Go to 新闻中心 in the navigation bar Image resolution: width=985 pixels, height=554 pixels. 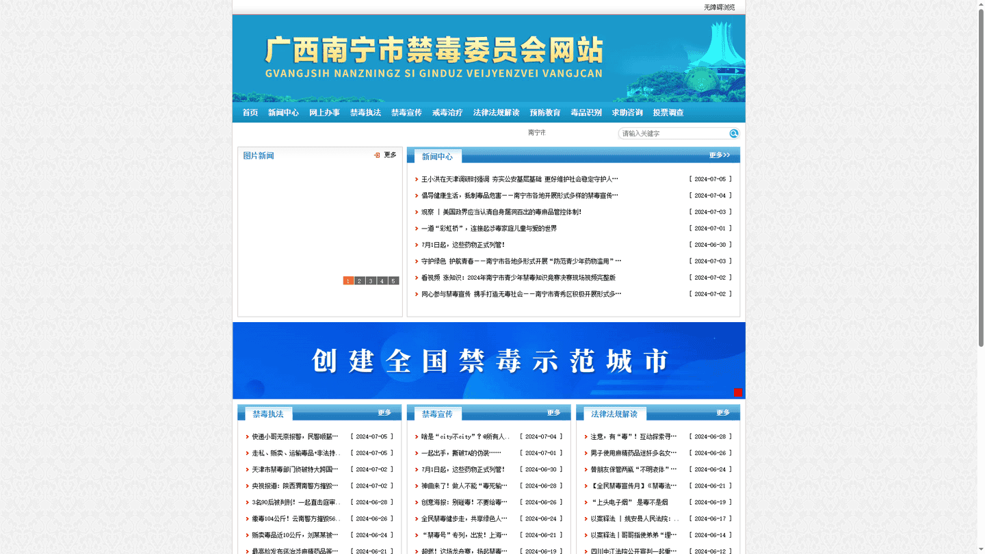tap(283, 113)
